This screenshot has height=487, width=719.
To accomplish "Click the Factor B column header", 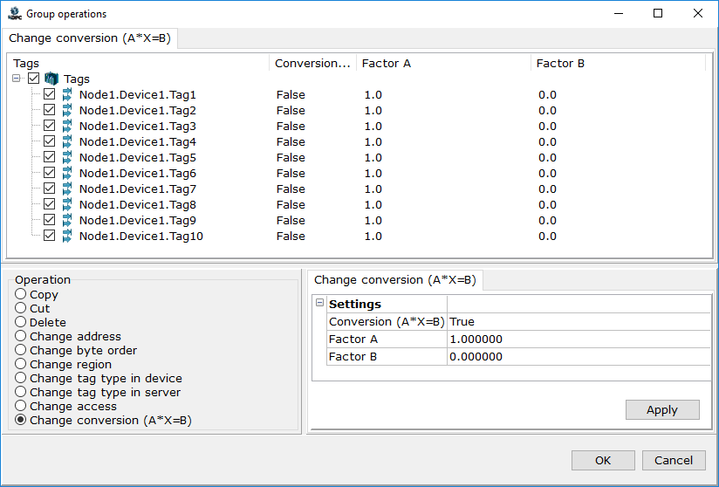I will point(618,64).
